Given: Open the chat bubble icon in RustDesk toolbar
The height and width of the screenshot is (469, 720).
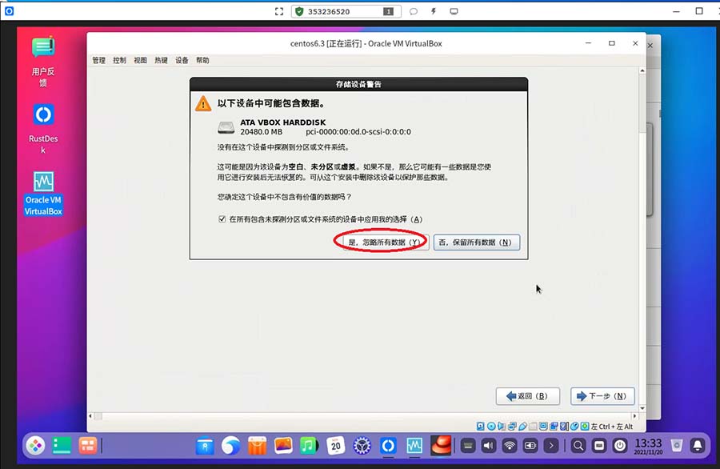Looking at the screenshot, I should (414, 11).
